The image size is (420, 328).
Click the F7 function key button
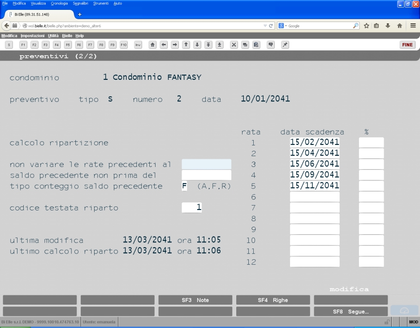(x=90, y=45)
